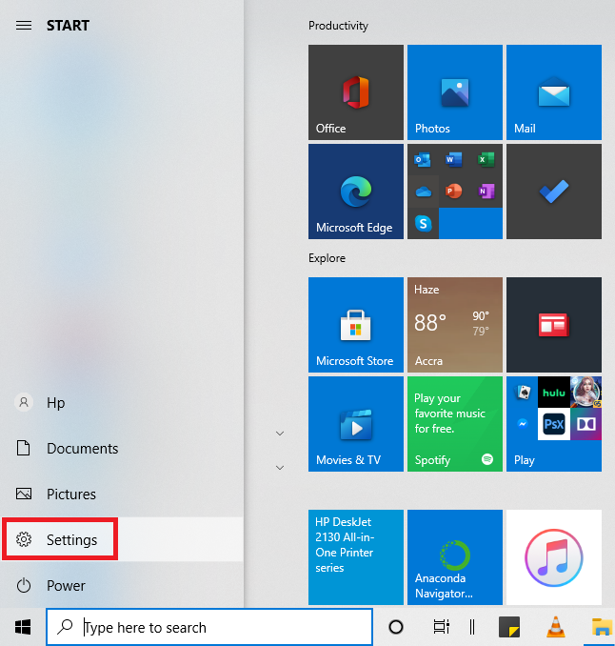Screen dimensions: 615x646
Task: Open Task View on taskbar
Action: (x=442, y=627)
